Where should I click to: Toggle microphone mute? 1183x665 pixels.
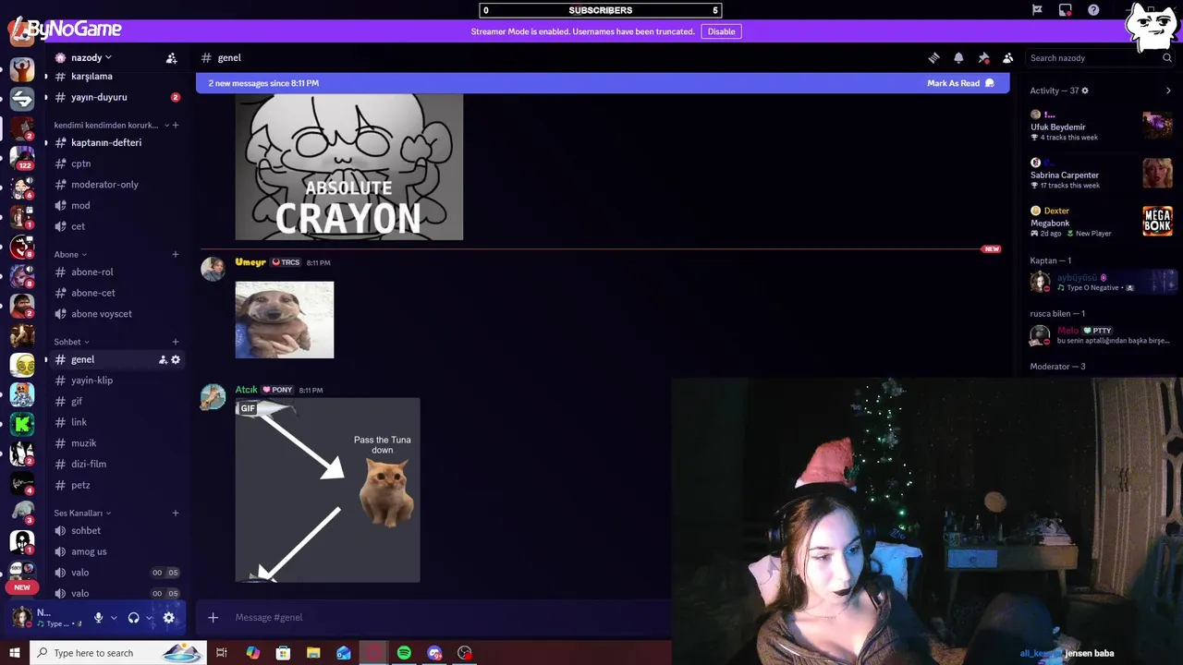coord(98,618)
